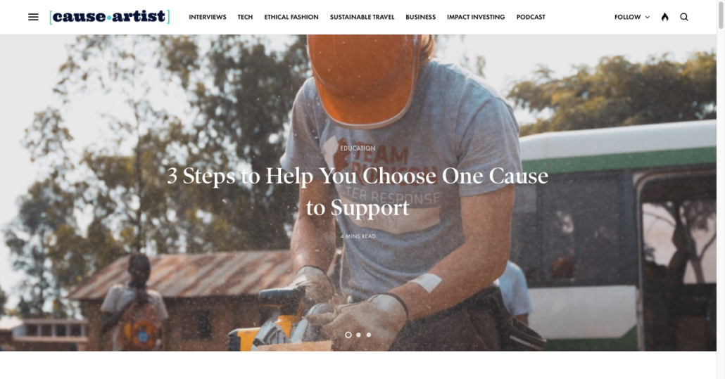Go to Sustainable Travel section
The image size is (725, 379).
362,17
